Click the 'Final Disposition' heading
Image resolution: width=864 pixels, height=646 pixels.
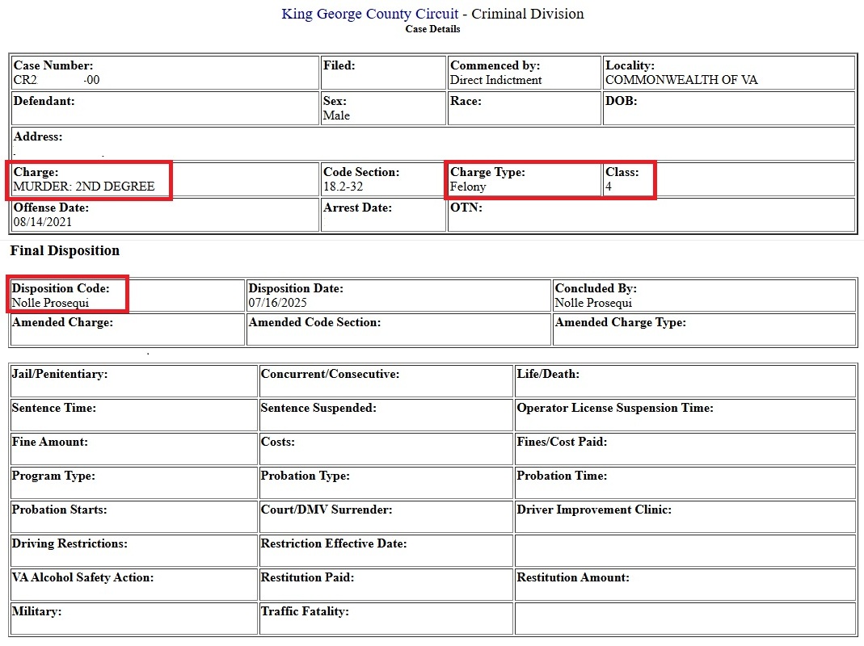pyautogui.click(x=65, y=251)
